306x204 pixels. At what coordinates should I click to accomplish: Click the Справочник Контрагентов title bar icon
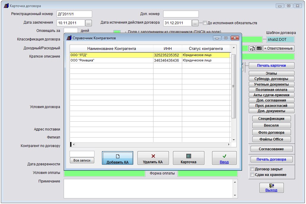point(69,38)
